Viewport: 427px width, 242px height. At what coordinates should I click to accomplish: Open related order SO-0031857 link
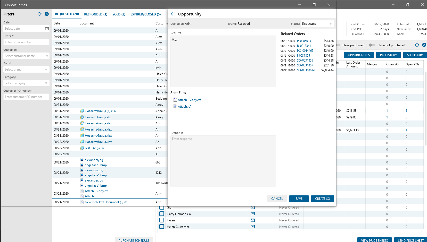click(x=305, y=65)
